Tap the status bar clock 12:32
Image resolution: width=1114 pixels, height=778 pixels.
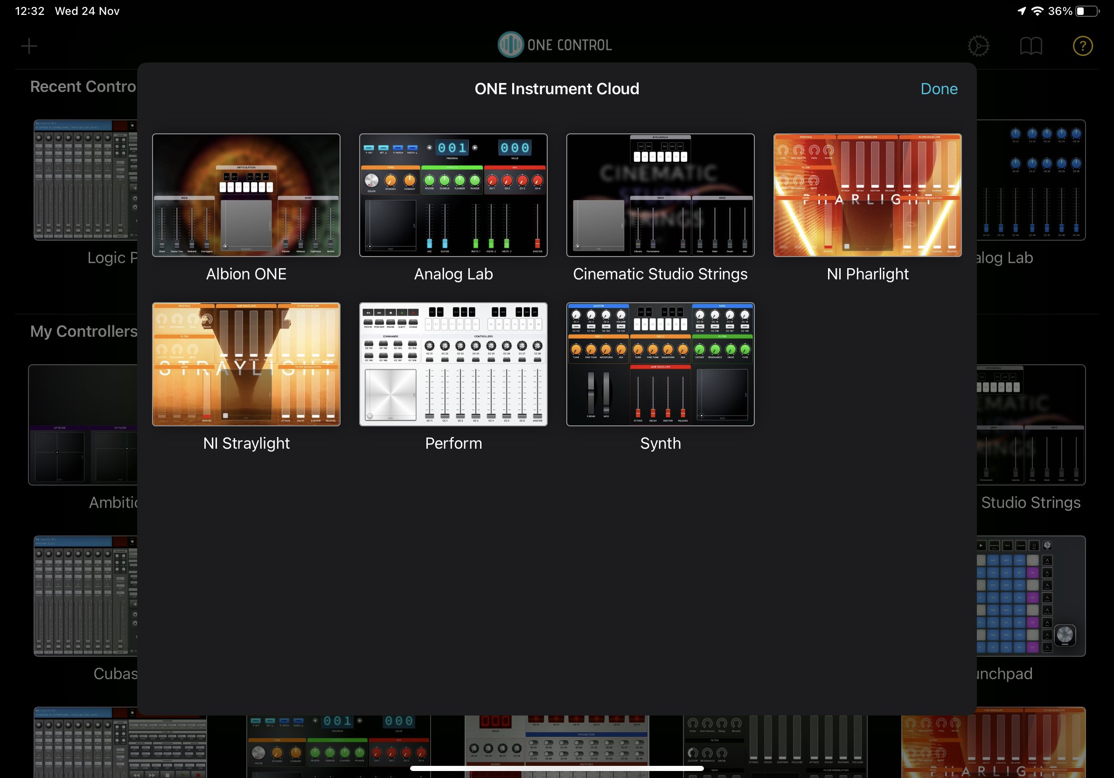(x=29, y=11)
